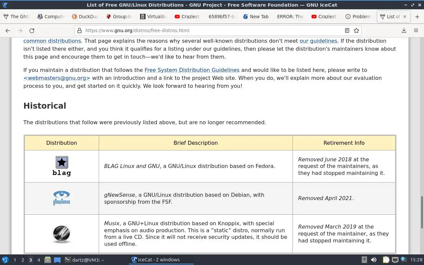The height and width of the screenshot is (265, 424).
Task: Click the BLAG star logo
Action: 62,166
